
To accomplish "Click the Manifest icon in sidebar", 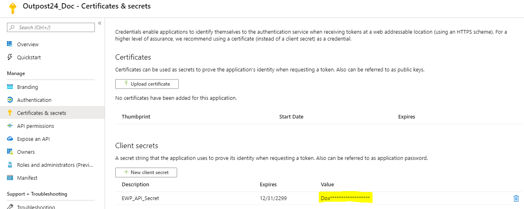I will pos(10,178).
